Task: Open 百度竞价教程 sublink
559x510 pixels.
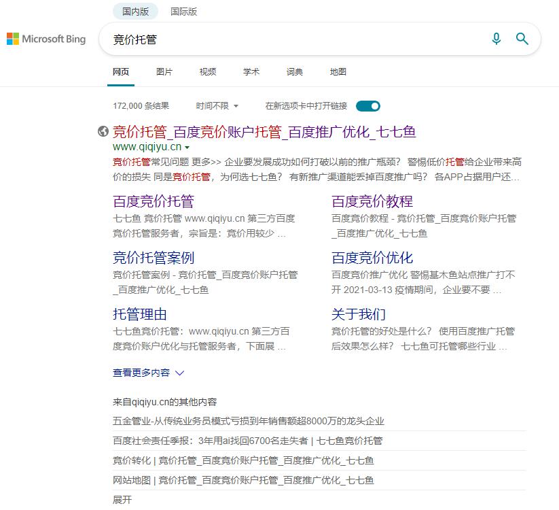Action: [x=372, y=201]
